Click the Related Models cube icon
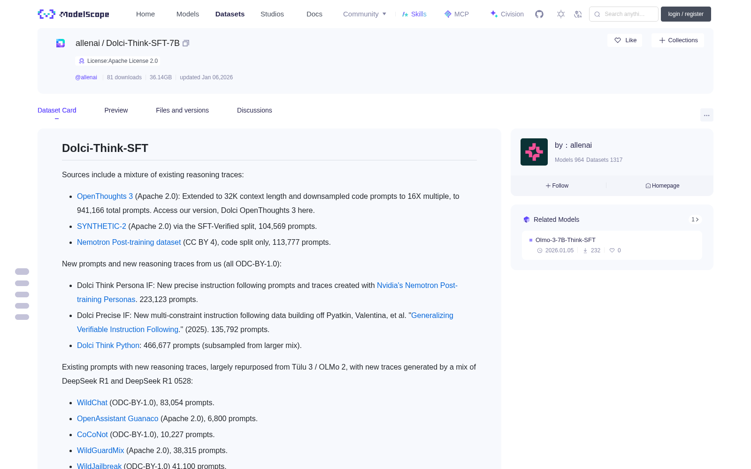Screen dimensions: 751x469 coord(527,219)
